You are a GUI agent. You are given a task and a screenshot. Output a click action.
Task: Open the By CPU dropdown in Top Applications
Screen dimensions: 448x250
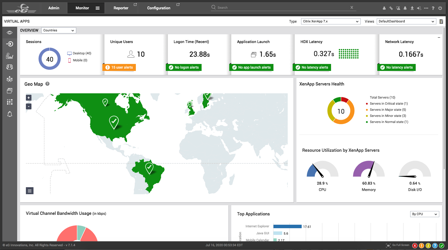[425, 214]
